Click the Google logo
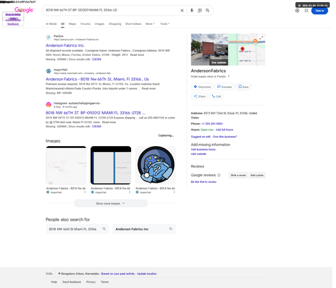 tap(24, 10)
